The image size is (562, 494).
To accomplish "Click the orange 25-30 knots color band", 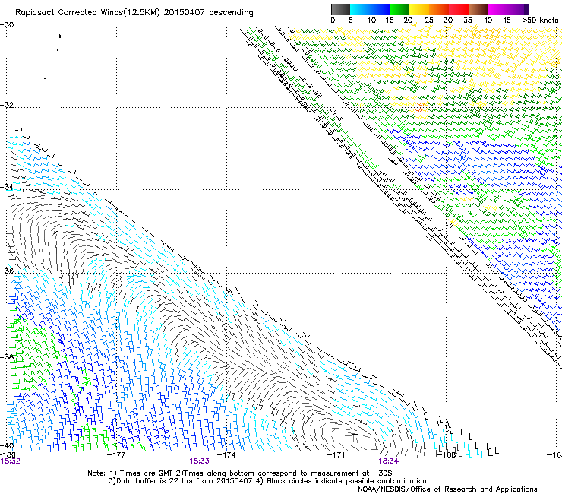I will click(438, 9).
